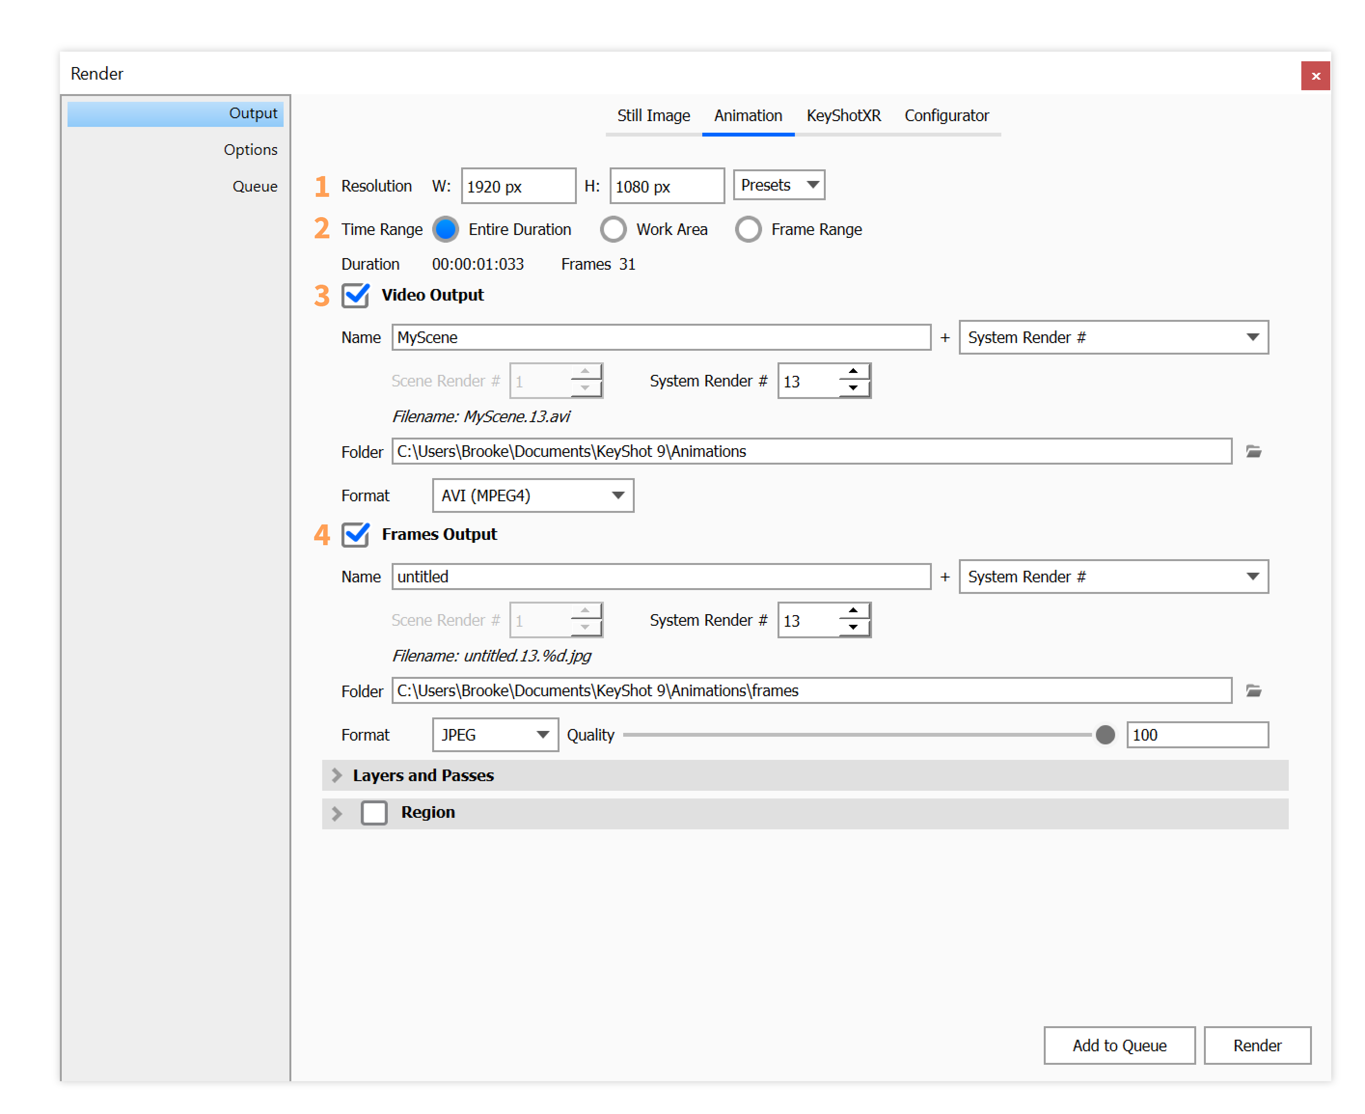Disable the Video Output checkbox
Viewport: 1365px width, 1114px height.
pos(355,295)
